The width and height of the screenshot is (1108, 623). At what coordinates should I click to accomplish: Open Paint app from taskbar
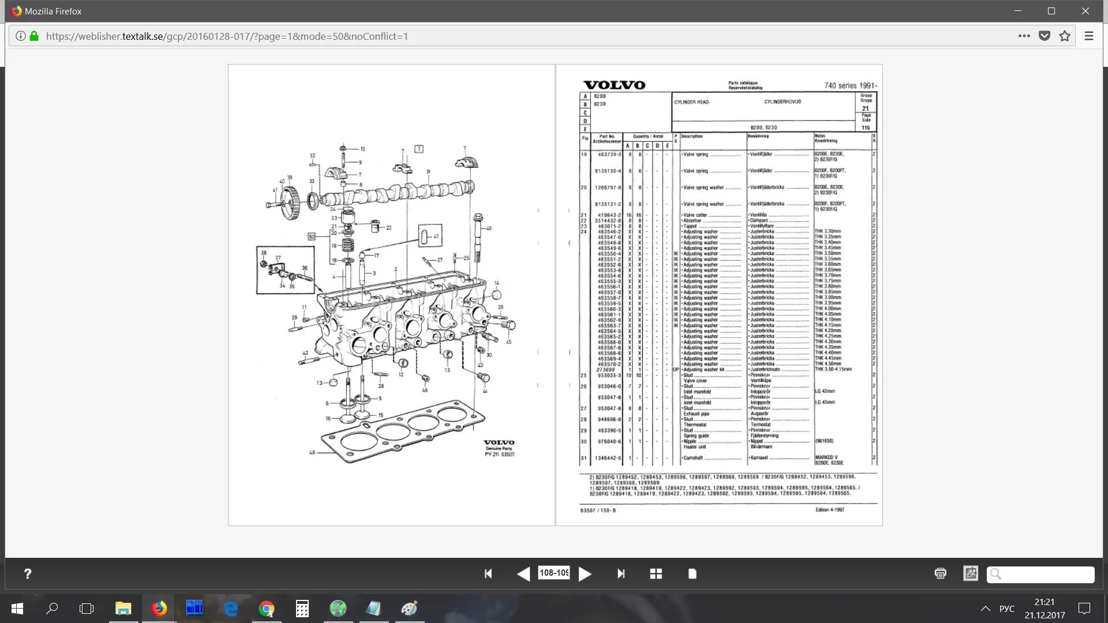(x=410, y=609)
